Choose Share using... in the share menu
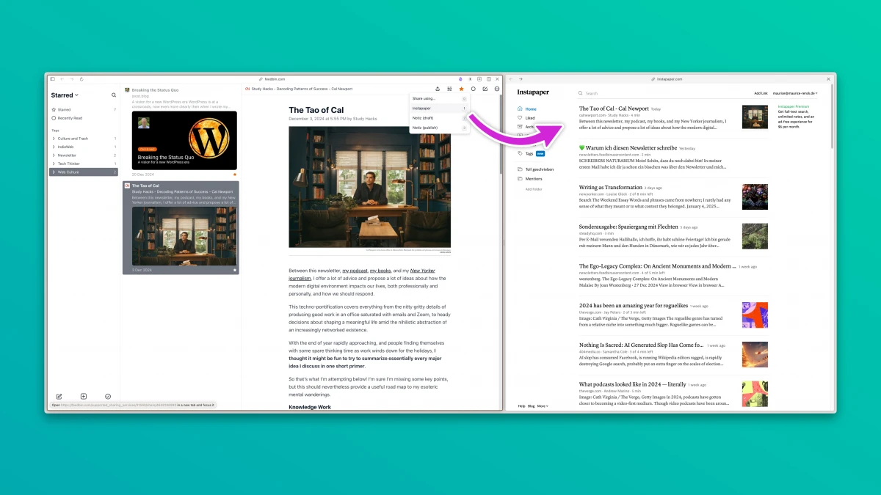The image size is (881, 495). pyautogui.click(x=439, y=98)
